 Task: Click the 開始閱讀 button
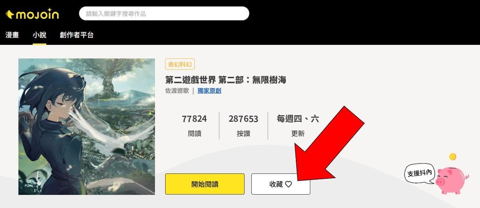tap(205, 184)
